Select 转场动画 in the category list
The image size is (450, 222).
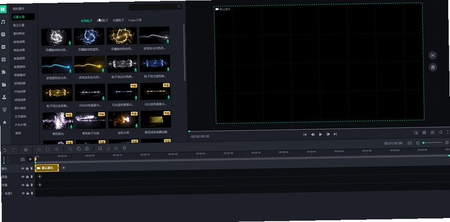19,42
